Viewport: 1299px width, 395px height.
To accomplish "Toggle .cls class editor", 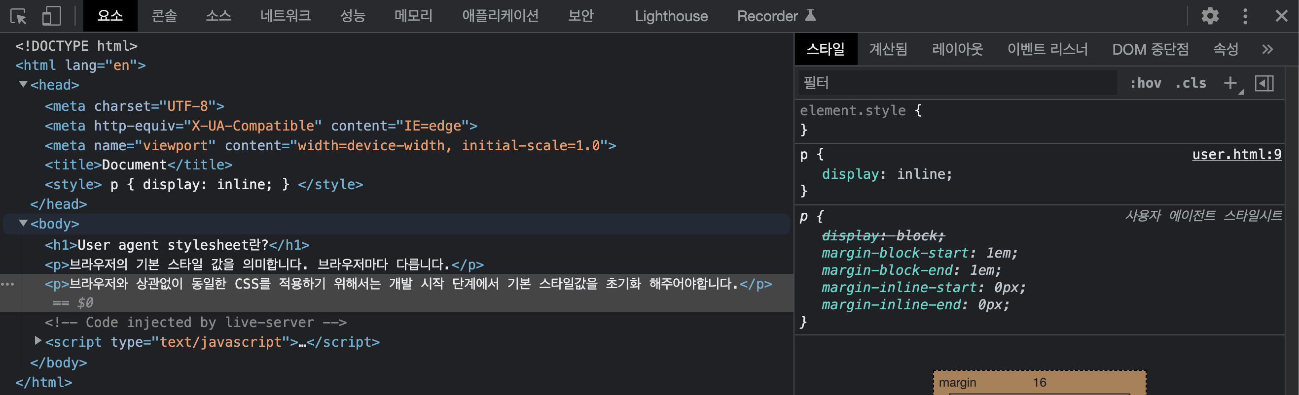I will tap(1191, 83).
